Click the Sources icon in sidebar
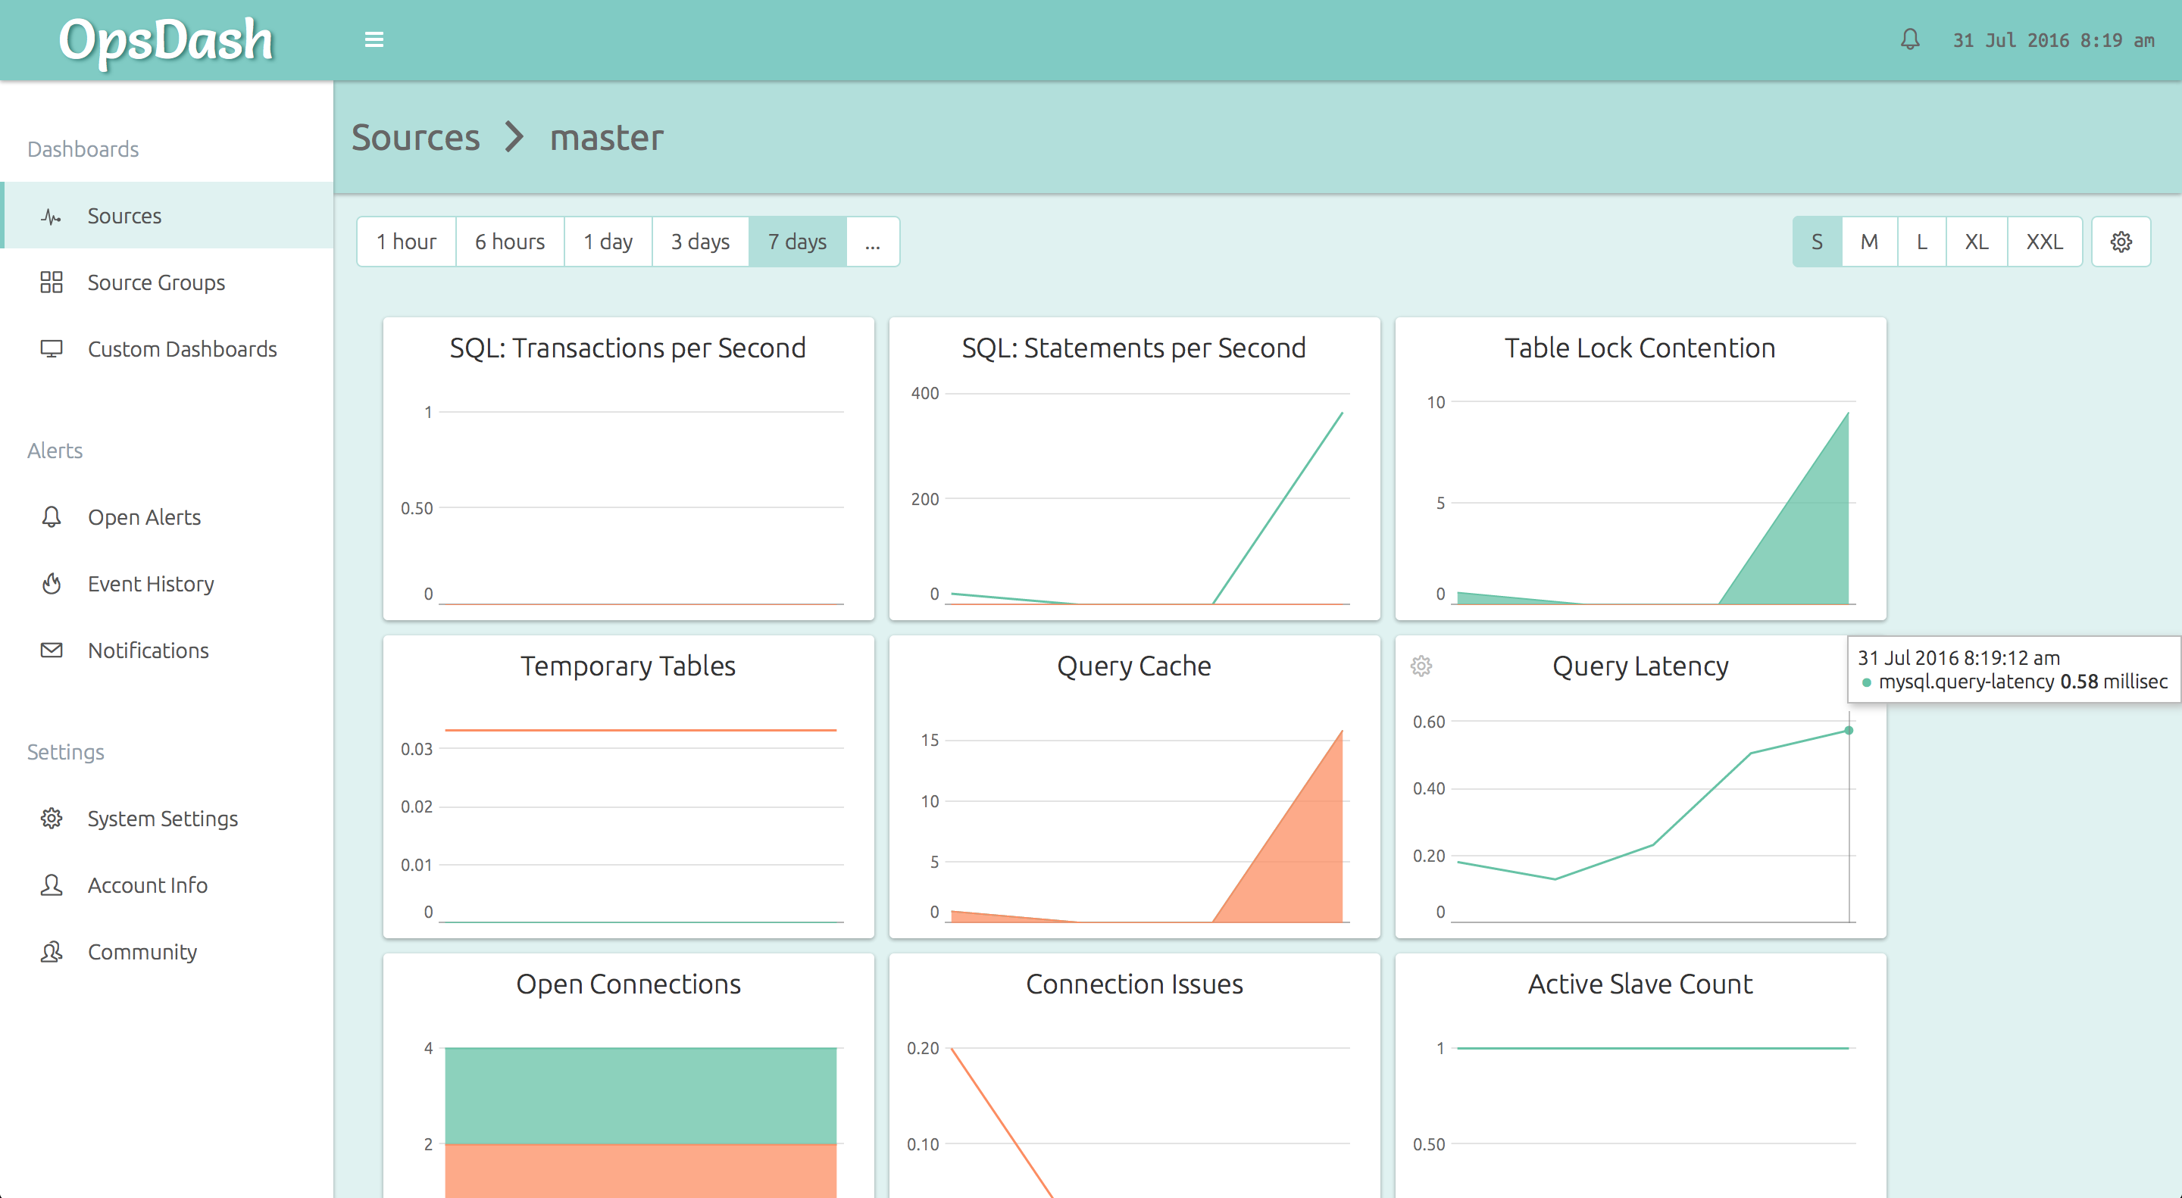Viewport: 2182px width, 1198px height. tap(52, 215)
